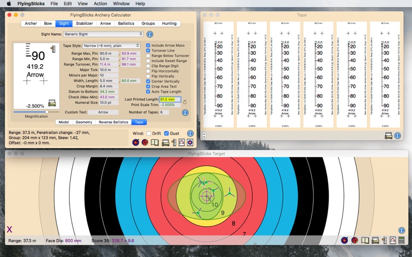The height and width of the screenshot is (257, 412).
Task: Click the trajectory graph icon in Calculator toolbar
Action: click(182, 142)
